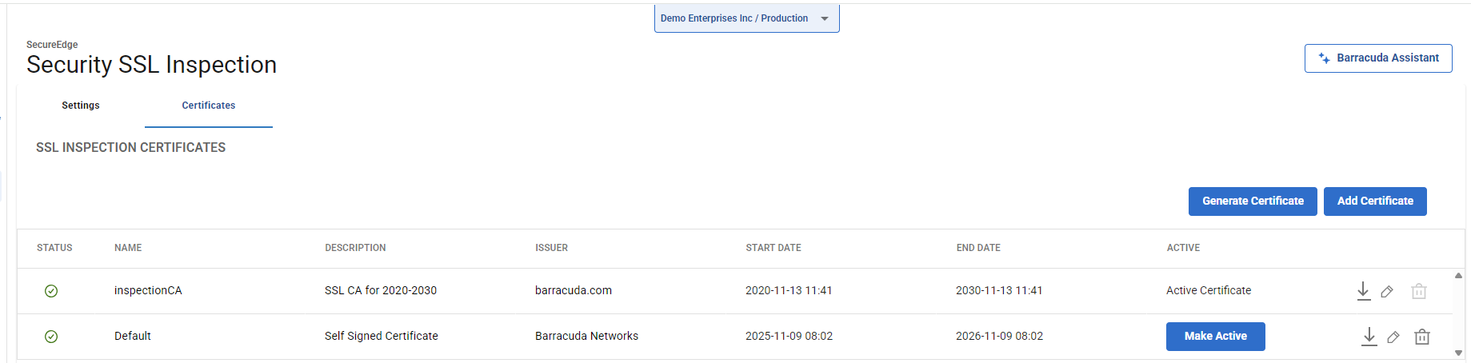Click the Start Date column header
The image size is (1471, 363).
pyautogui.click(x=773, y=248)
